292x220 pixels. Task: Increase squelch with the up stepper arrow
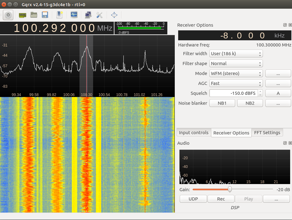tap(260, 91)
